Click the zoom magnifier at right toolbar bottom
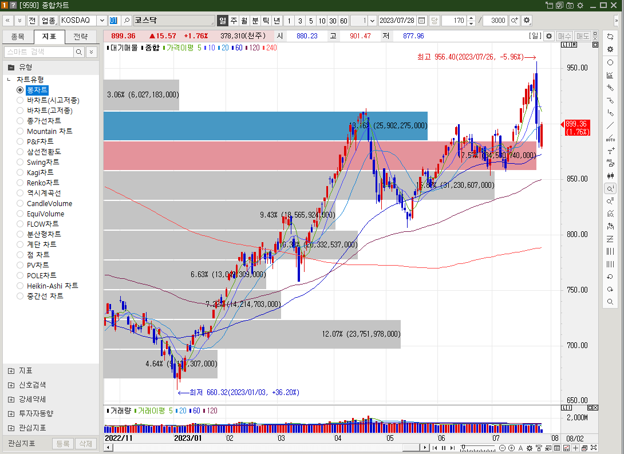 (610, 302)
